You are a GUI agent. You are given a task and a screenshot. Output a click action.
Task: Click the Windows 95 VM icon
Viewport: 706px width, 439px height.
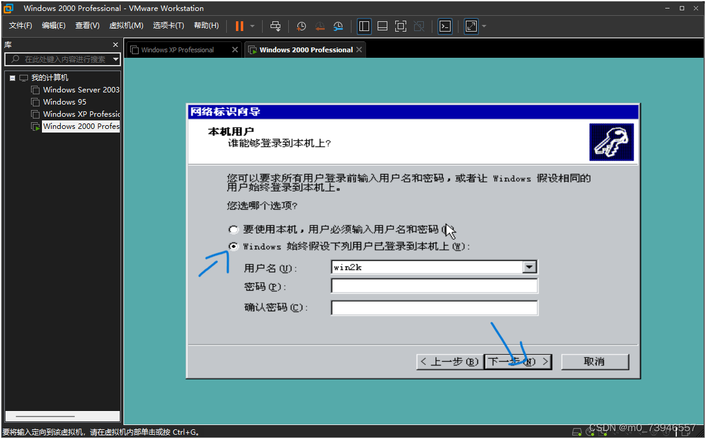tap(35, 102)
